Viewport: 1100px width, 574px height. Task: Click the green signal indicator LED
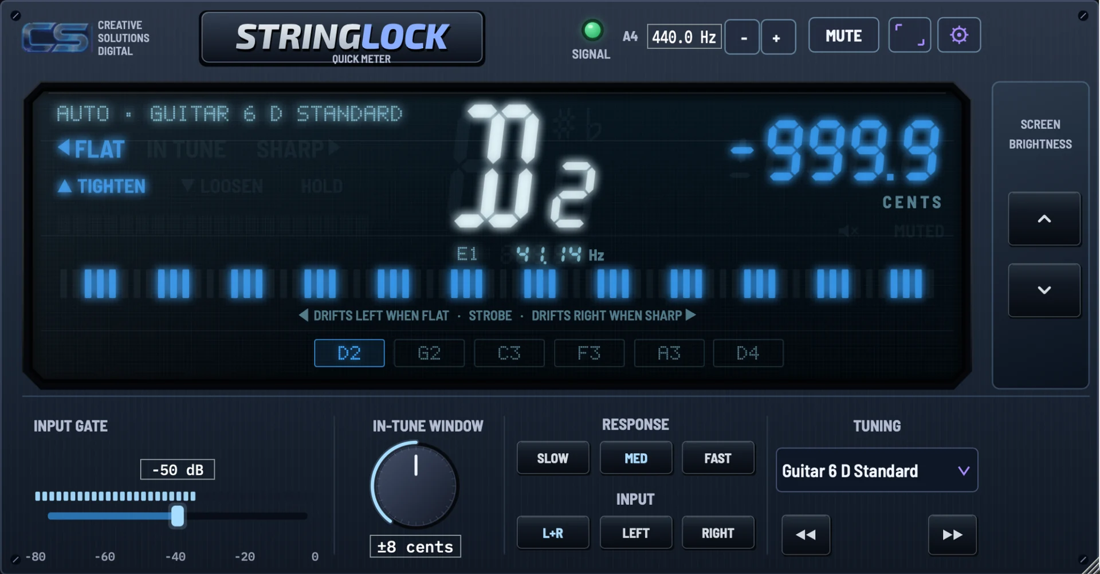click(592, 30)
